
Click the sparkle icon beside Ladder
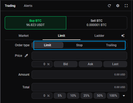tap(123, 36)
